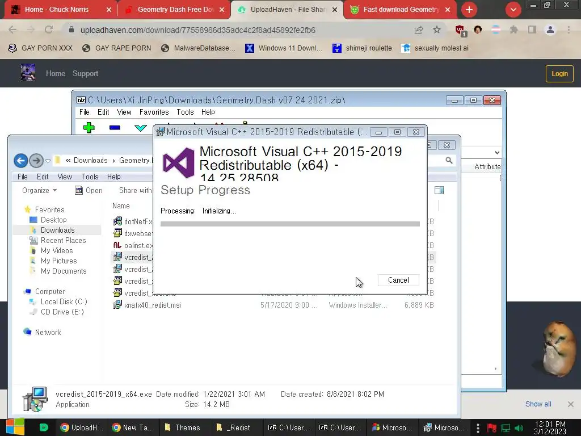Image resolution: width=581 pixels, height=436 pixels.
Task: Open the Home link on UploadHaven
Action: click(x=56, y=73)
